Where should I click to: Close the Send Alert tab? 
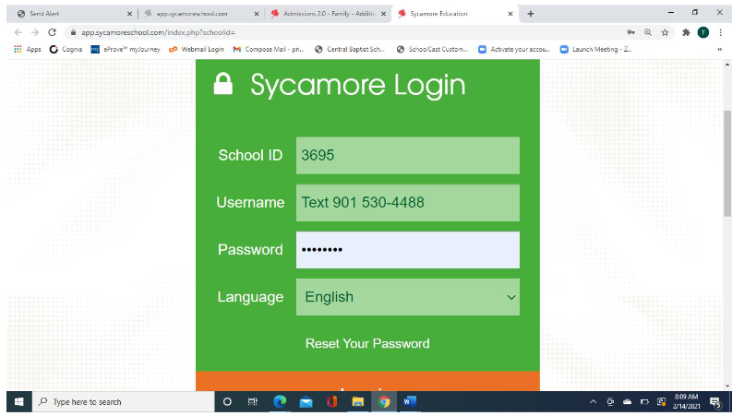[x=129, y=14]
